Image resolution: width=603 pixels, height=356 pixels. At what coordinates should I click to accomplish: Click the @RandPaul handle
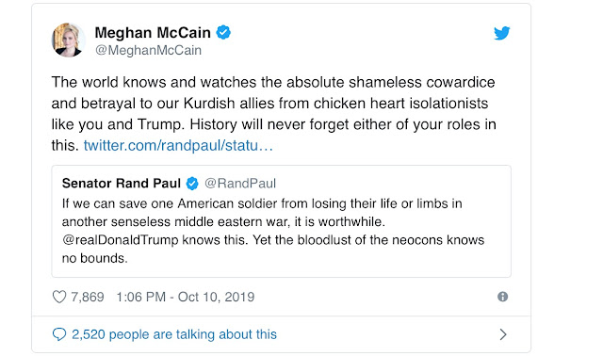point(240,184)
